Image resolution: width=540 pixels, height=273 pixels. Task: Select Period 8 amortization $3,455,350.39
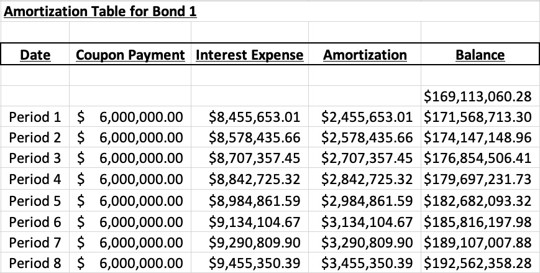368,262
